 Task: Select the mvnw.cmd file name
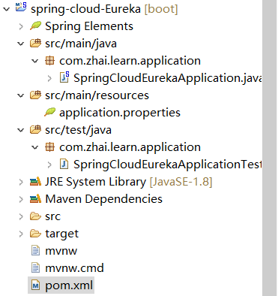click(x=74, y=268)
